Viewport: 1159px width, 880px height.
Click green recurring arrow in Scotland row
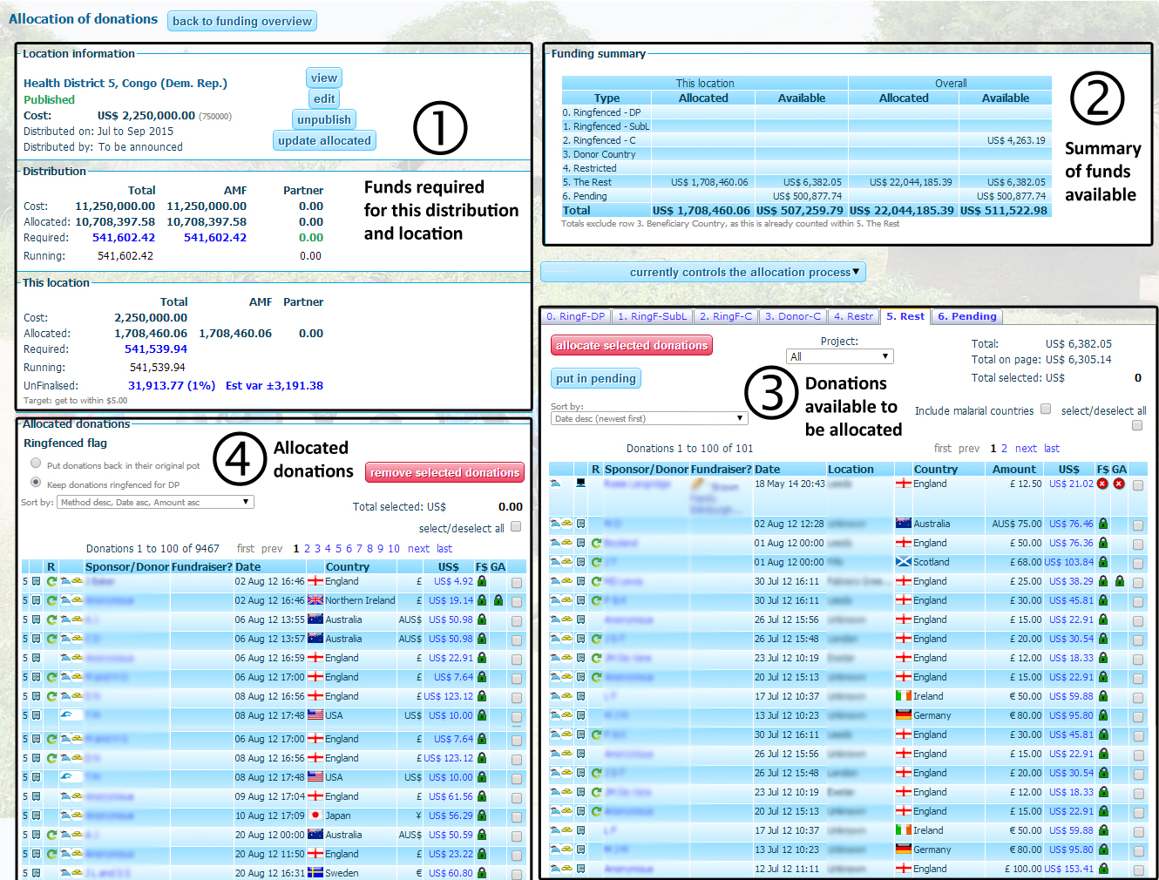click(597, 562)
